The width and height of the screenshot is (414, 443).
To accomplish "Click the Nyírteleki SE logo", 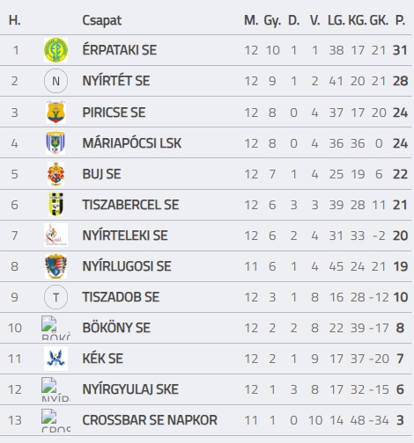I will pos(55,236).
